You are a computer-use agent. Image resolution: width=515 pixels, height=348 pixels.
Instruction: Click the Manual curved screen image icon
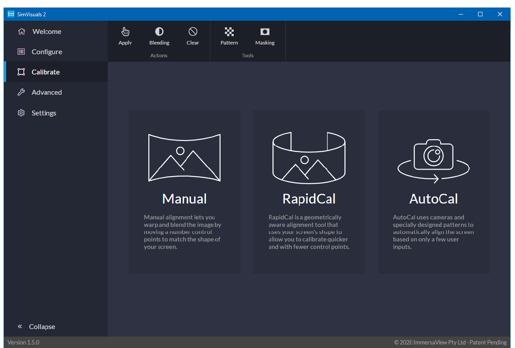pyautogui.click(x=184, y=157)
